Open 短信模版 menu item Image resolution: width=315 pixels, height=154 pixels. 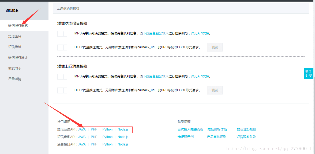click(x=15, y=47)
